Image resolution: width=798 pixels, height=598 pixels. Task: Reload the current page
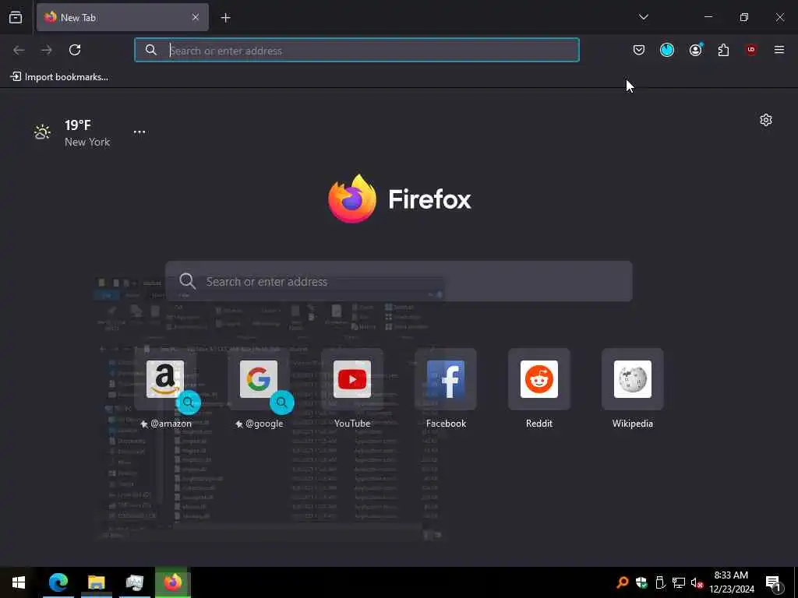pyautogui.click(x=75, y=50)
